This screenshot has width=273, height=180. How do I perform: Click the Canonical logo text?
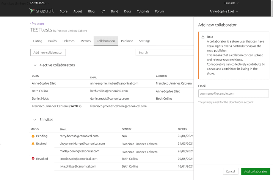coord(37,3)
